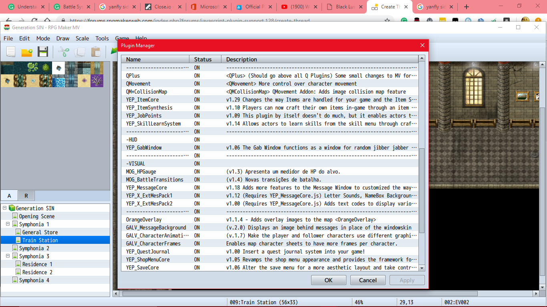Screen dimensions: 547x307
Task: Click the 46% zoom value in status bar
Action: pyautogui.click(x=359, y=302)
